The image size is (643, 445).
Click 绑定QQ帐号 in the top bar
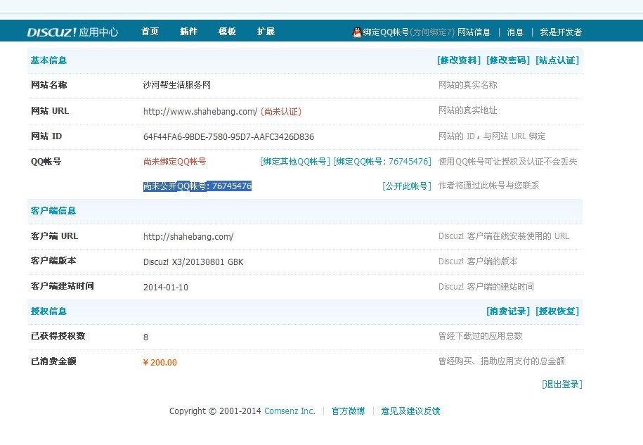[386, 32]
